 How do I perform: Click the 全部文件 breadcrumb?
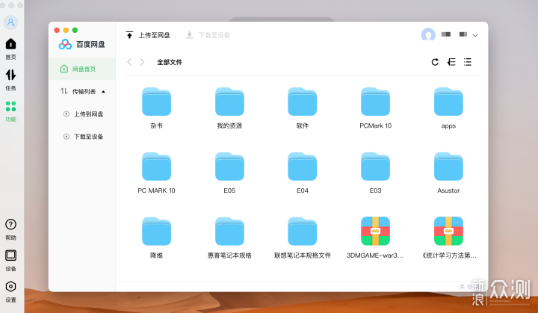coord(170,62)
